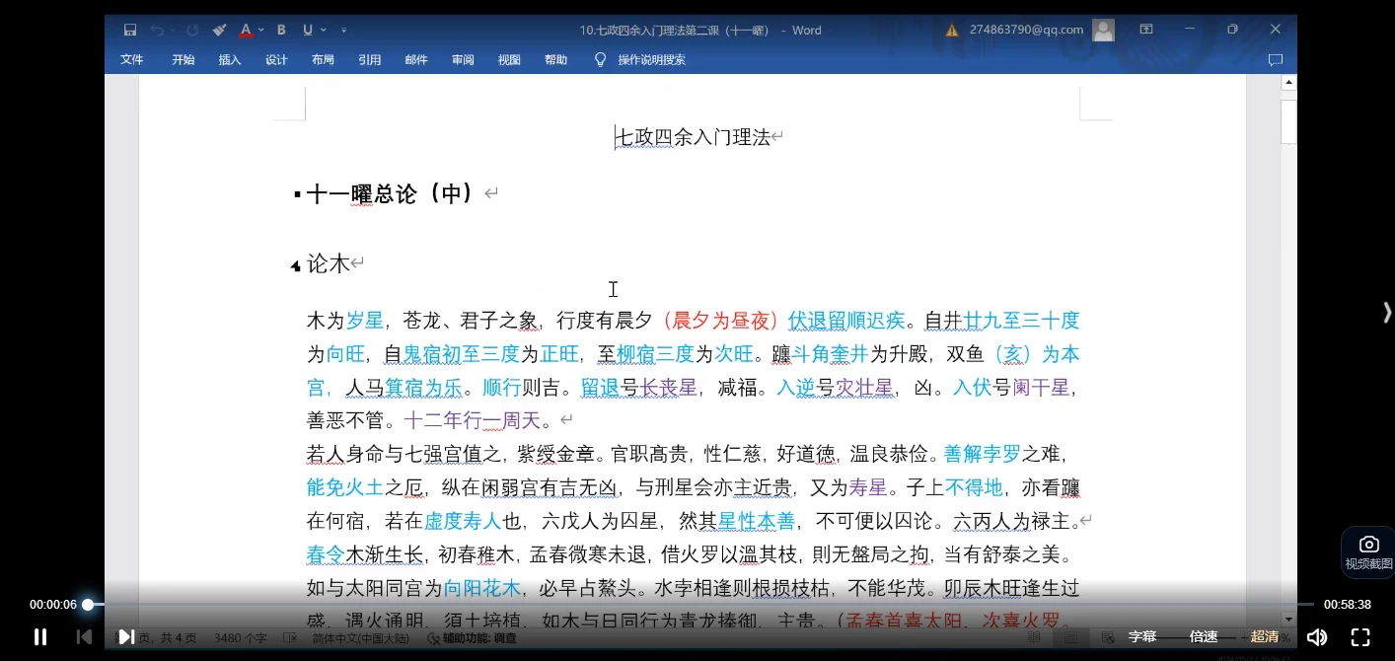Select the Format Painter icon

point(218,30)
